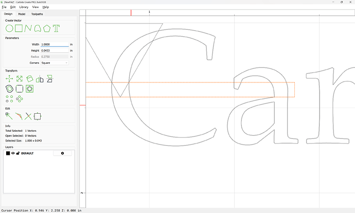Click the Height input field

coord(55,50)
